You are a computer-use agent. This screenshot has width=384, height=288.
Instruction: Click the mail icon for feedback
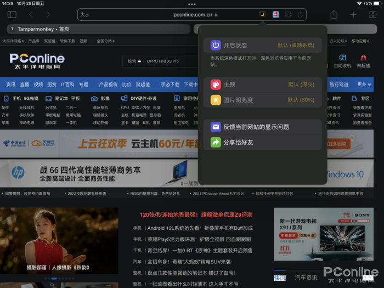pyautogui.click(x=216, y=127)
